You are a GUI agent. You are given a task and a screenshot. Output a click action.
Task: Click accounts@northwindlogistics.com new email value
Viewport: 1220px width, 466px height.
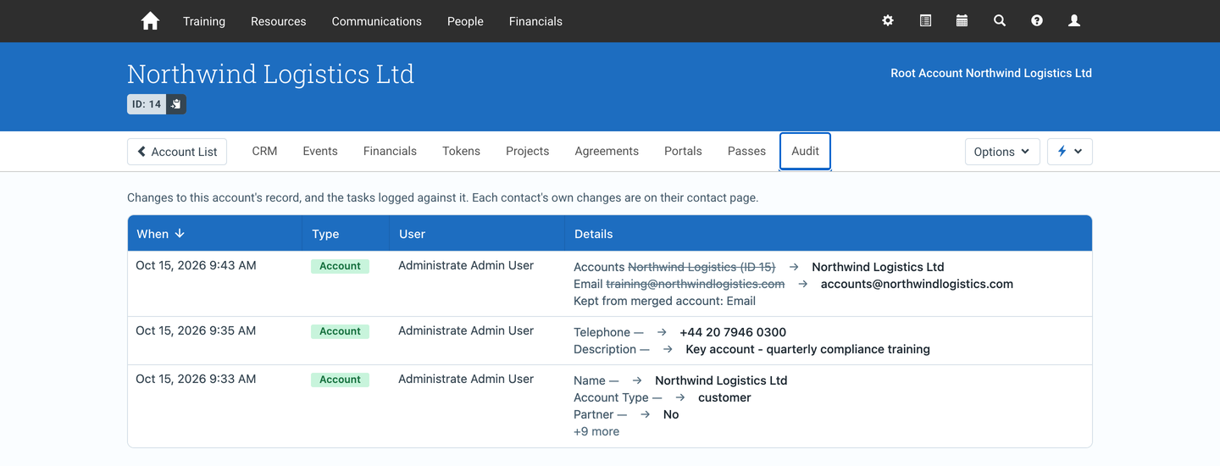[917, 284]
